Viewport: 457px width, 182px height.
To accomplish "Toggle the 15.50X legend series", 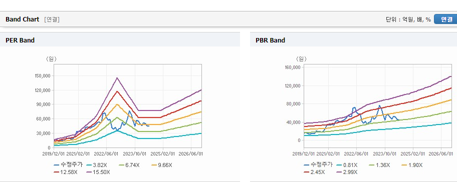I will [x=98, y=172].
